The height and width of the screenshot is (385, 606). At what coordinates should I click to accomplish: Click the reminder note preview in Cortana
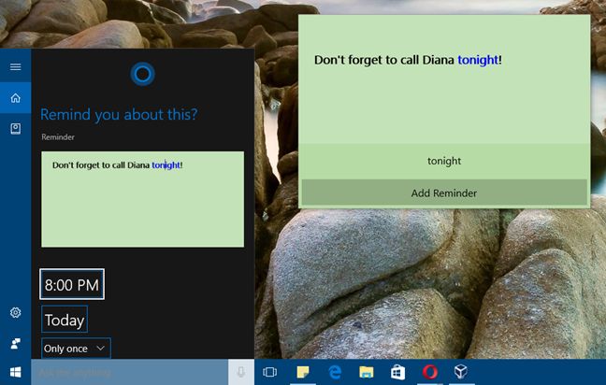click(142, 199)
